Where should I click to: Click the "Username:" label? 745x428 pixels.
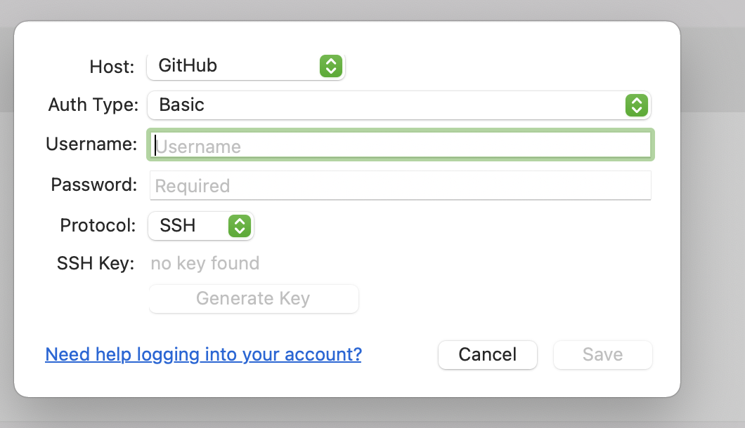[x=91, y=145]
